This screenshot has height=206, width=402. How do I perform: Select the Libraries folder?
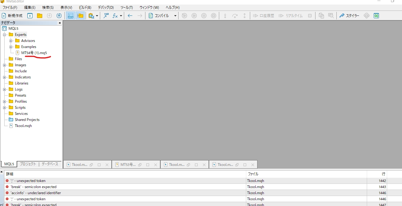pos(21,83)
